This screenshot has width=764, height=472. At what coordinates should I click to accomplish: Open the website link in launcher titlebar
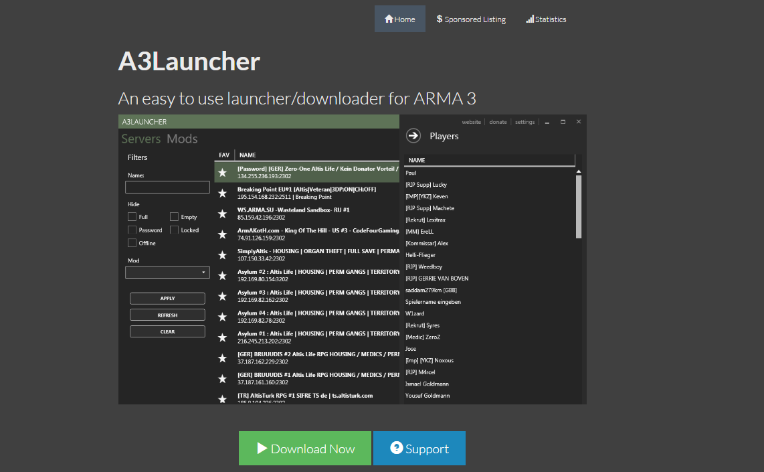pos(471,122)
